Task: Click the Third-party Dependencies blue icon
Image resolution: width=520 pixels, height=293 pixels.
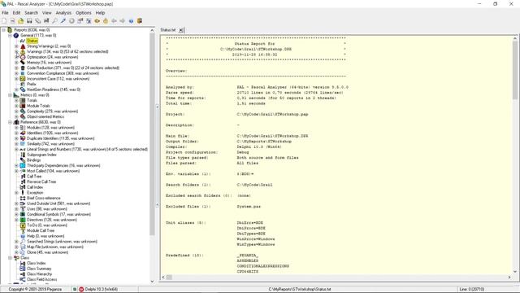Action: 23,165
